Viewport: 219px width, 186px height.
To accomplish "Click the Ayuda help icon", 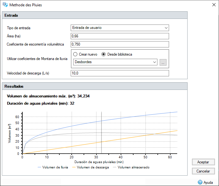I will pos(200,182).
